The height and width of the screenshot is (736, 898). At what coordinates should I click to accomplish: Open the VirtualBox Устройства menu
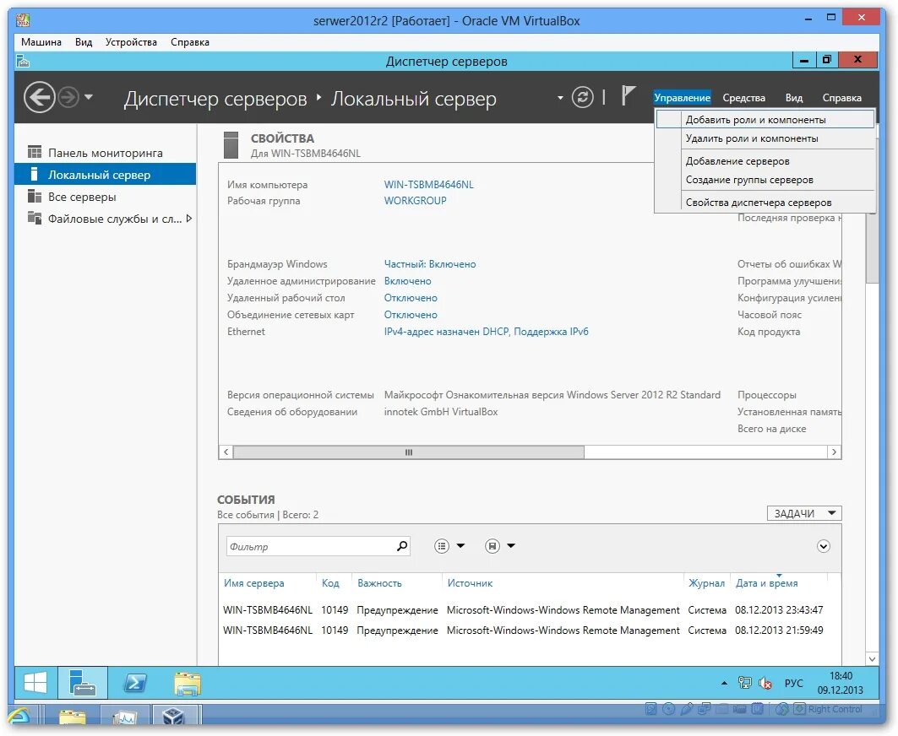[x=131, y=41]
